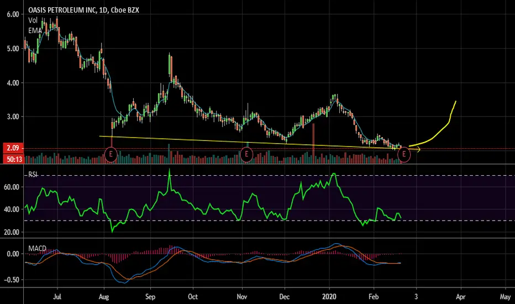Click the 2.09 current price label
Viewport: 515px width, 304px height.
coord(13,148)
